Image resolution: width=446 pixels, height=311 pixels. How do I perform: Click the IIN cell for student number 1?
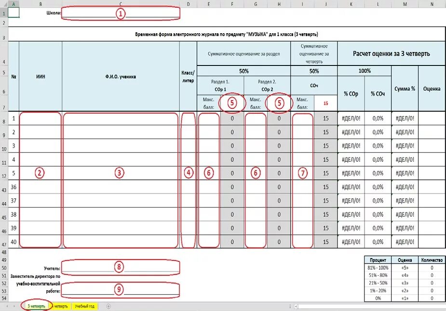coord(41,118)
